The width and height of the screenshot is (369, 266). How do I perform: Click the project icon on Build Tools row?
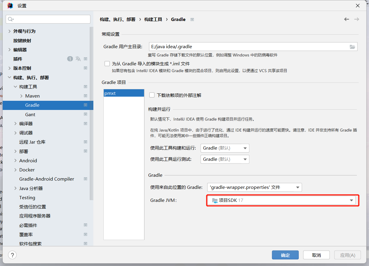click(85, 87)
